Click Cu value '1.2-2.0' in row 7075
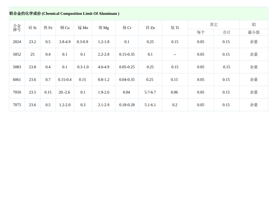The height and width of the screenshot is (207, 275). pyautogui.click(x=65, y=105)
